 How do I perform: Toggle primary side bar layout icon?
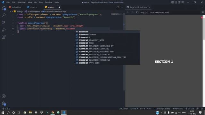click(x=173, y=2)
